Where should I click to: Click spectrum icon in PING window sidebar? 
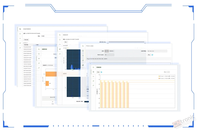point(83,60)
